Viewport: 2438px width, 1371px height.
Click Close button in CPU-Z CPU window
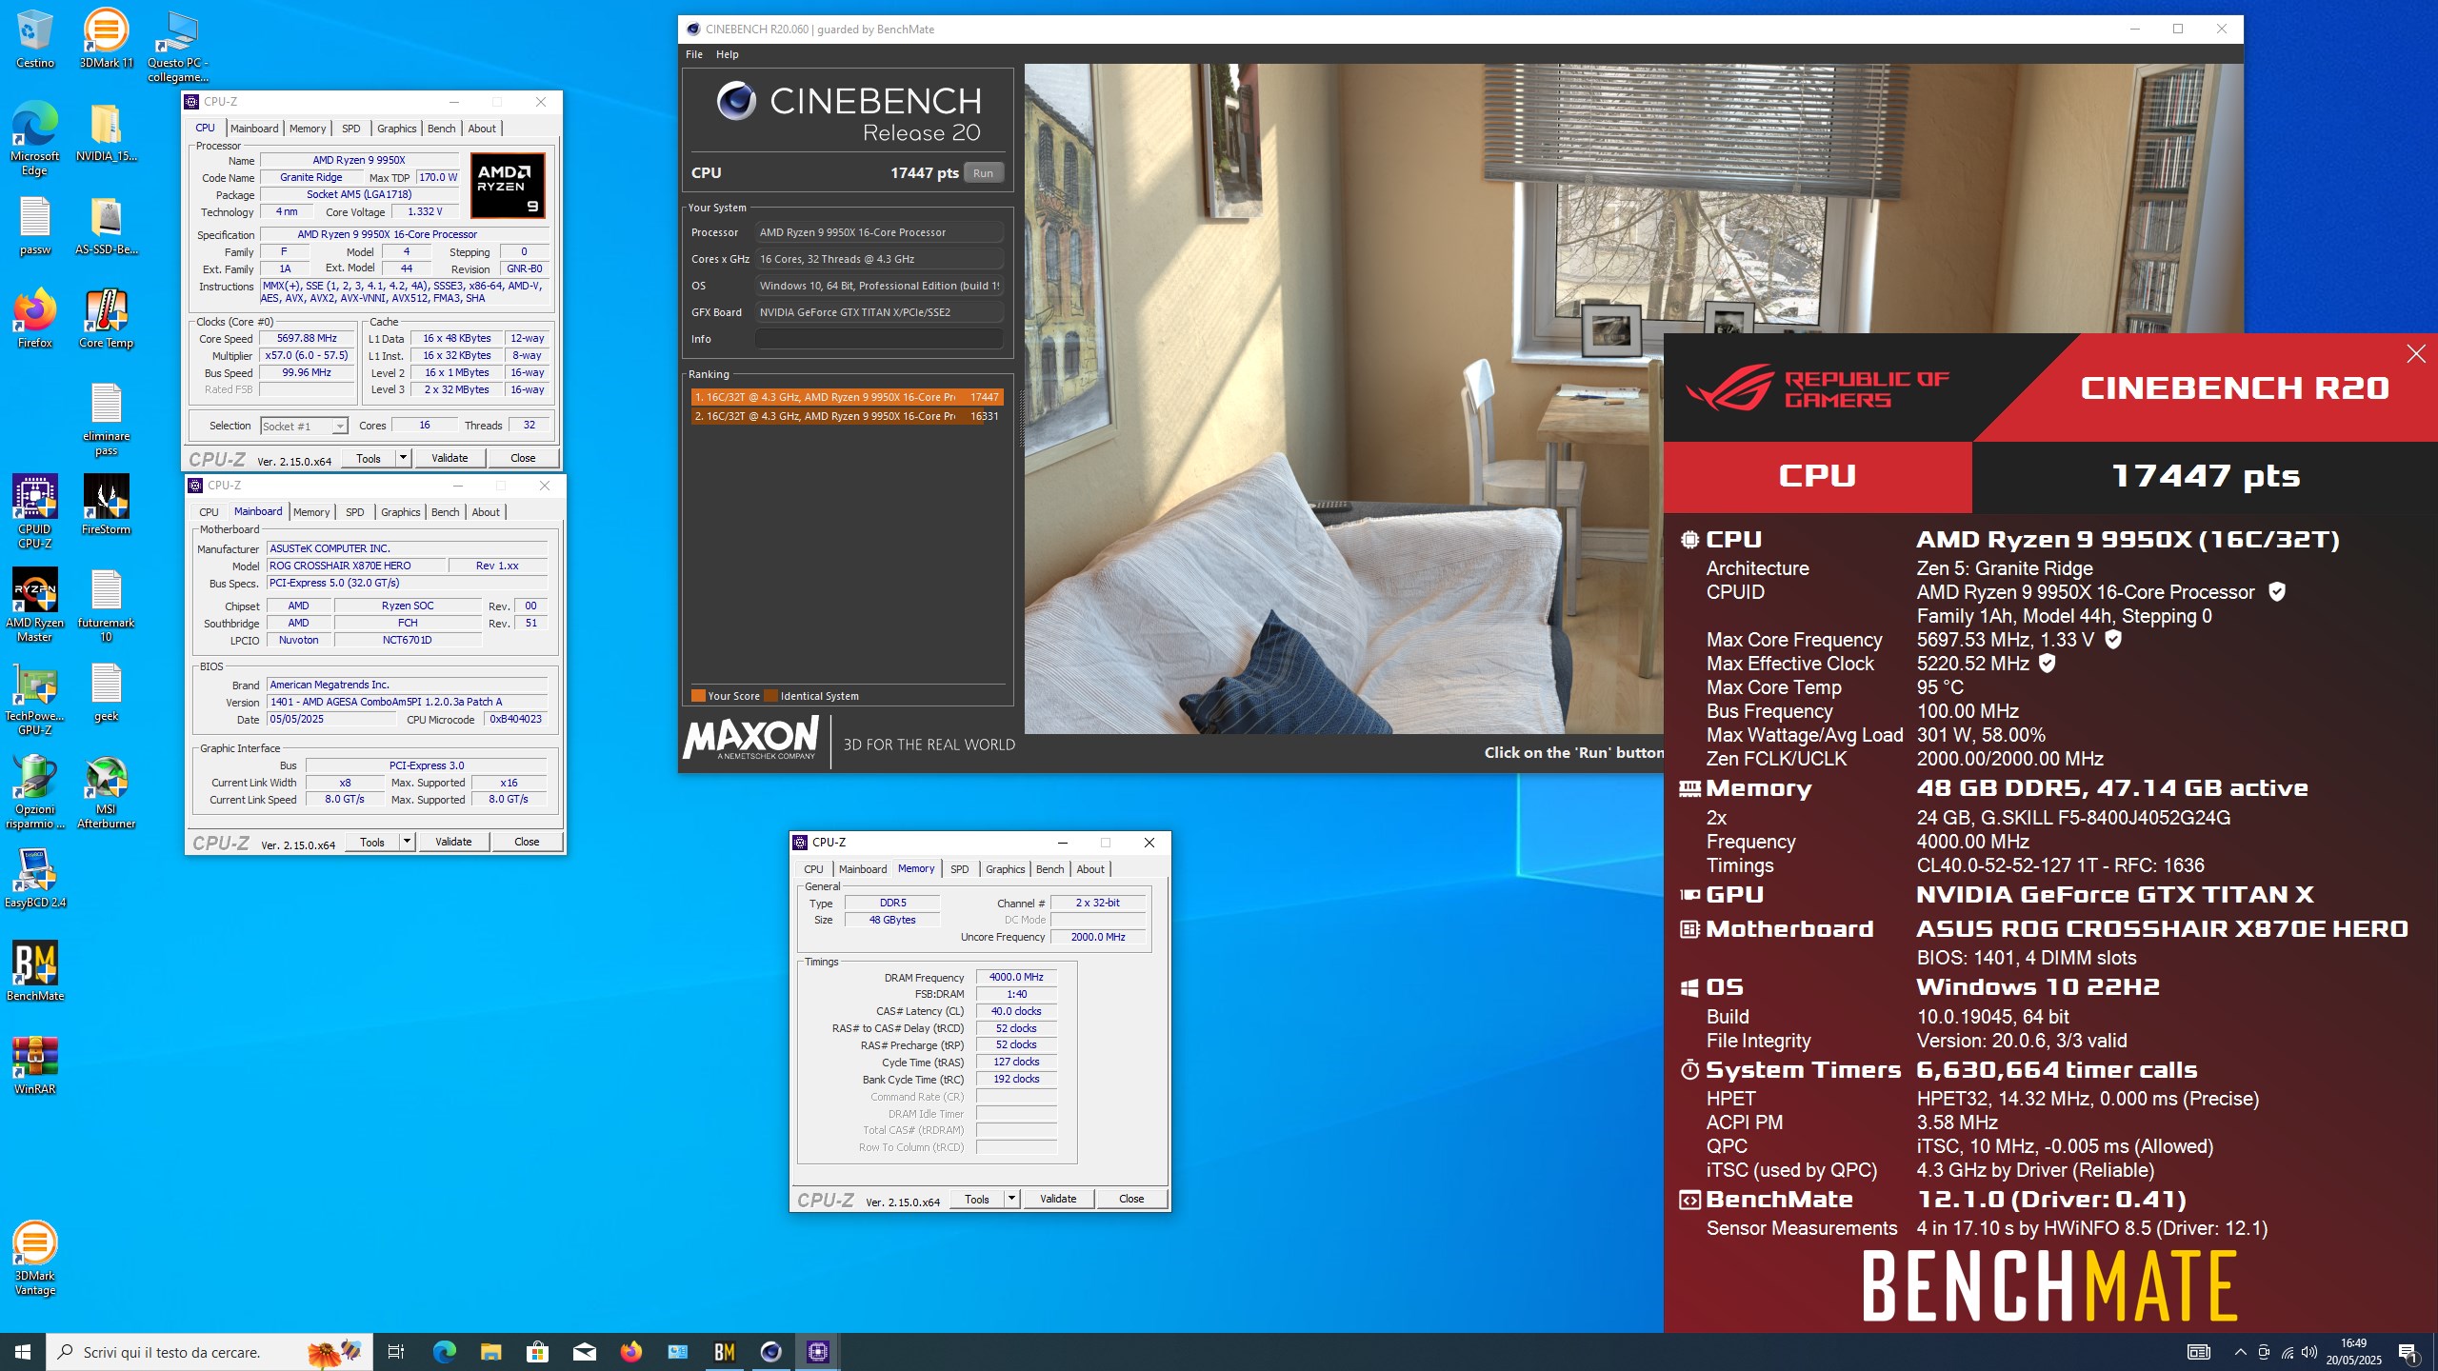coord(523,458)
